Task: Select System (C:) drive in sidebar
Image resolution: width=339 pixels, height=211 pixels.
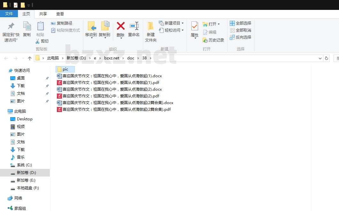Action: [24, 165]
